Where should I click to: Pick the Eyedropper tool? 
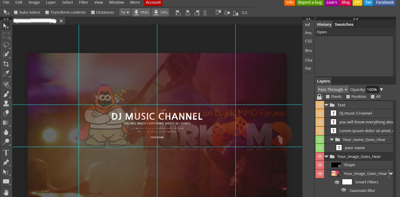pos(6,73)
